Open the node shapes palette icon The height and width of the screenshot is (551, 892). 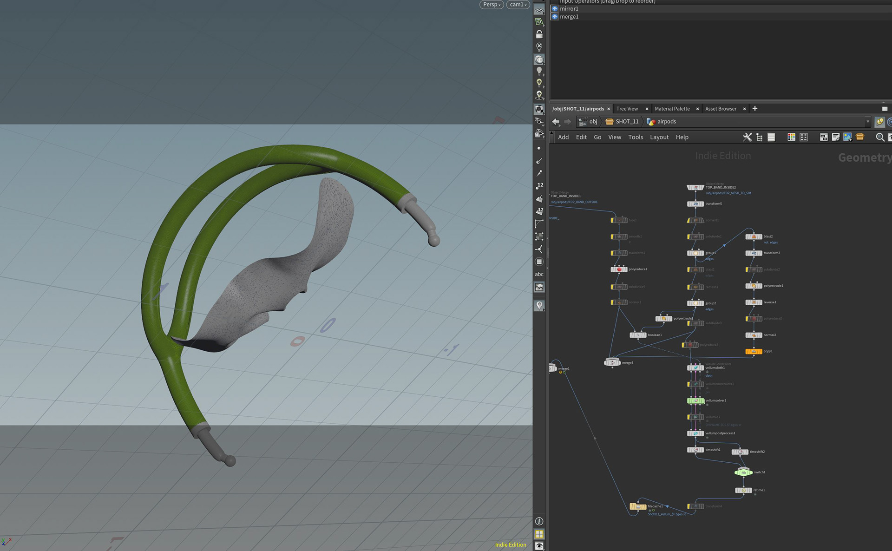point(804,137)
